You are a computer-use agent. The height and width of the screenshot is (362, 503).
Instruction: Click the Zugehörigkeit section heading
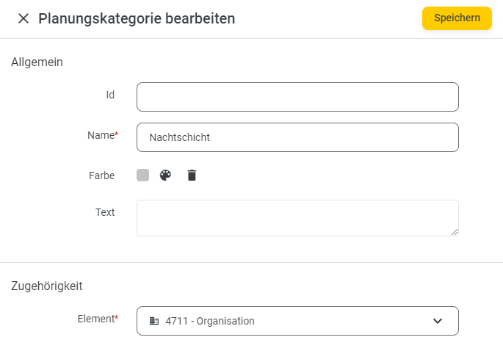(47, 286)
